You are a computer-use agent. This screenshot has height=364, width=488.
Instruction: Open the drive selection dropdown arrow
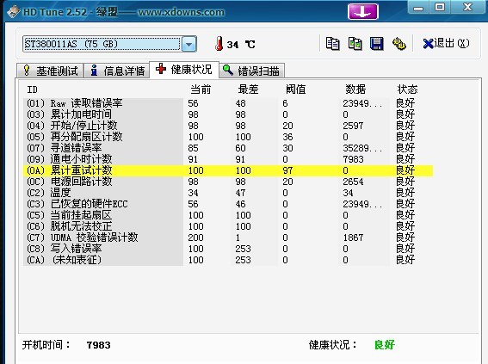(188, 44)
